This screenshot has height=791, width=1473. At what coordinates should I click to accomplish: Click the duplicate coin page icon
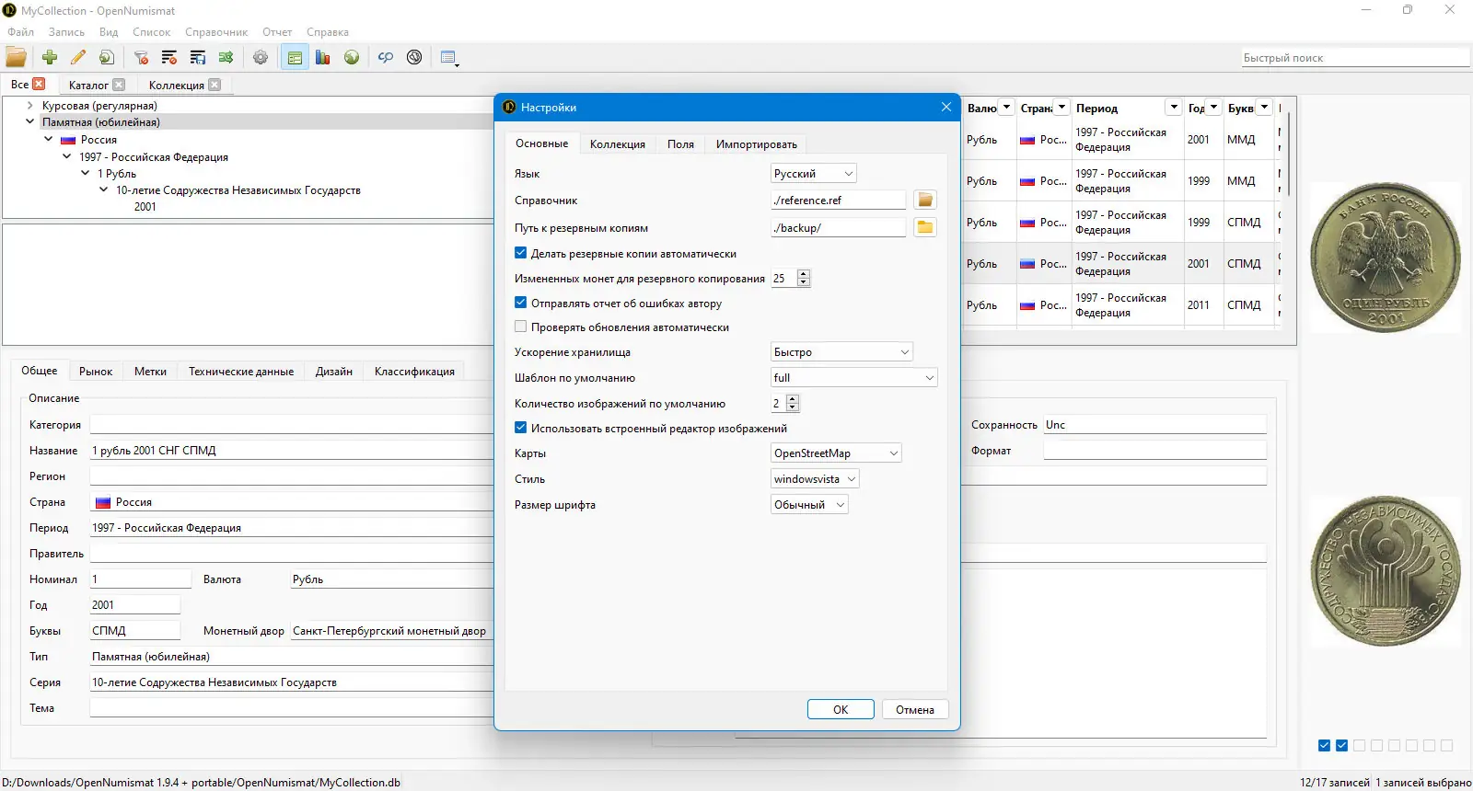(107, 57)
